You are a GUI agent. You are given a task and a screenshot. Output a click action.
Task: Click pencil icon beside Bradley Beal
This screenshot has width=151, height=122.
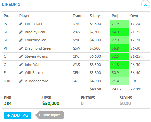coord(21,32)
